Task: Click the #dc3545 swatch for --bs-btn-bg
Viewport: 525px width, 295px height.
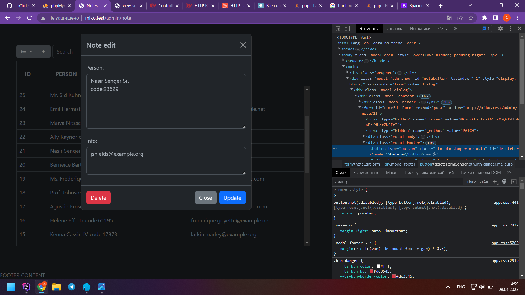Action: tap(371, 272)
